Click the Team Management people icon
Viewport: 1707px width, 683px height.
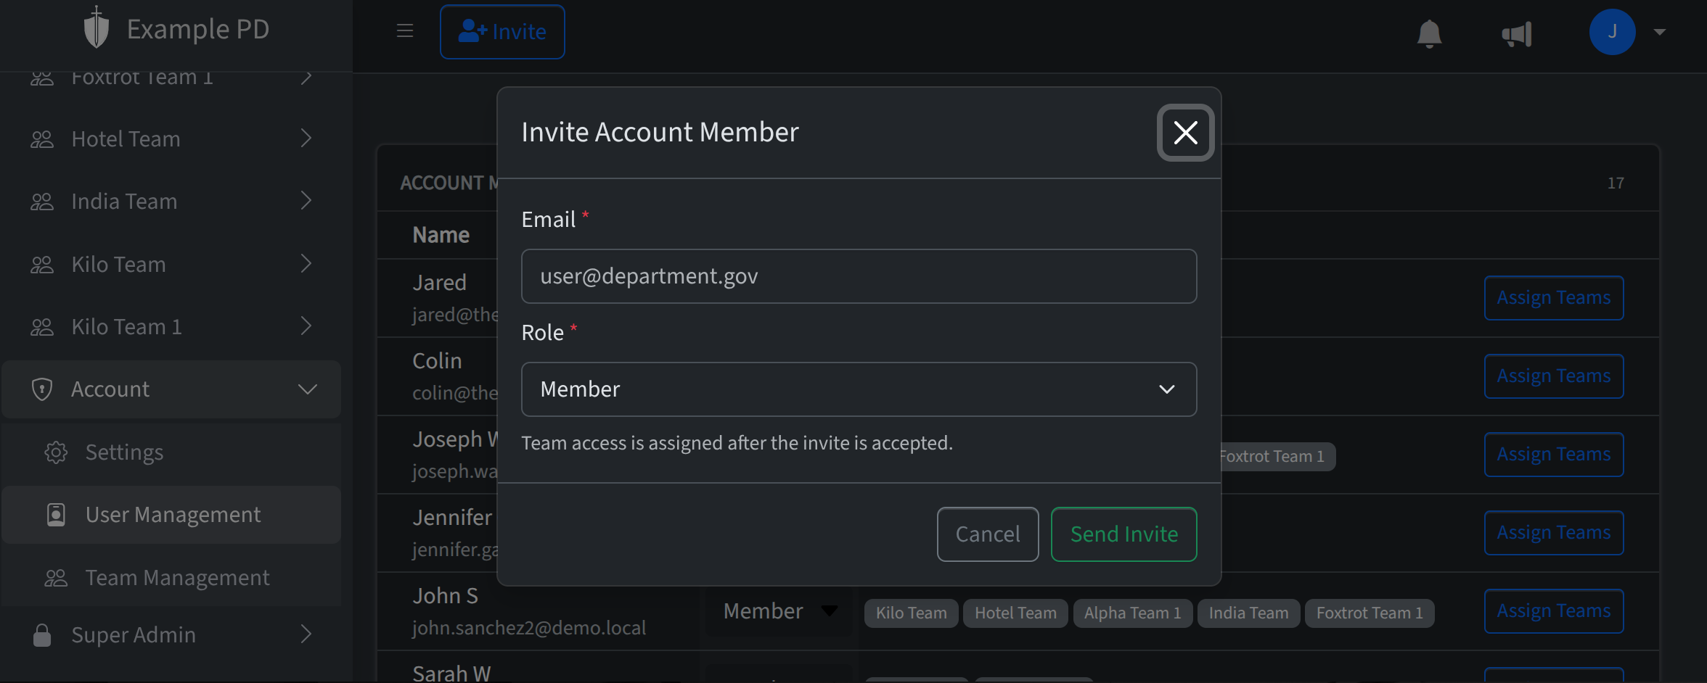56,577
